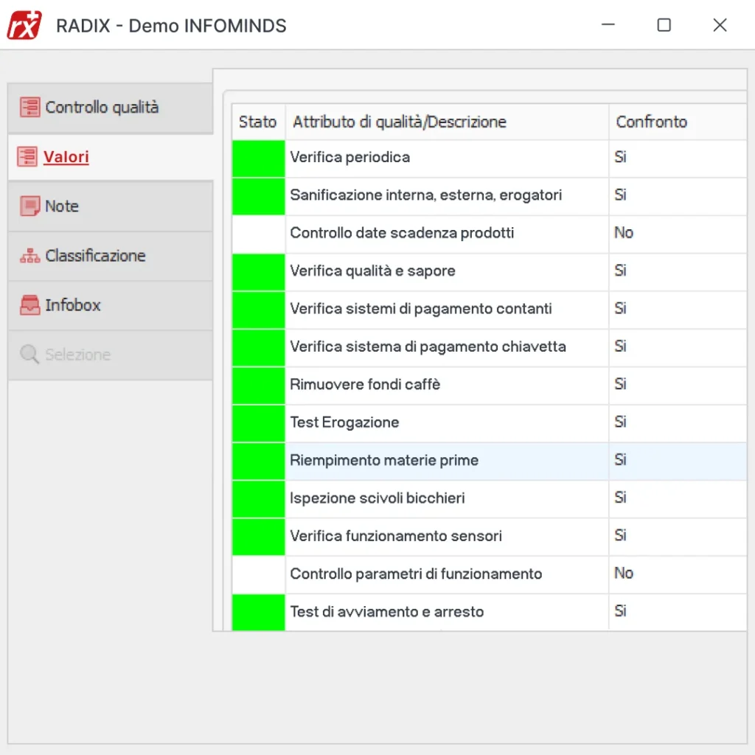Open the Classificazione tab
755x755 pixels.
tap(96, 255)
